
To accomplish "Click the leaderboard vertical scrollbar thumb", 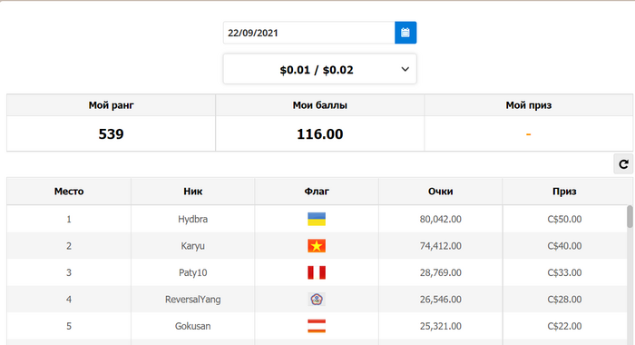I will click(630, 216).
